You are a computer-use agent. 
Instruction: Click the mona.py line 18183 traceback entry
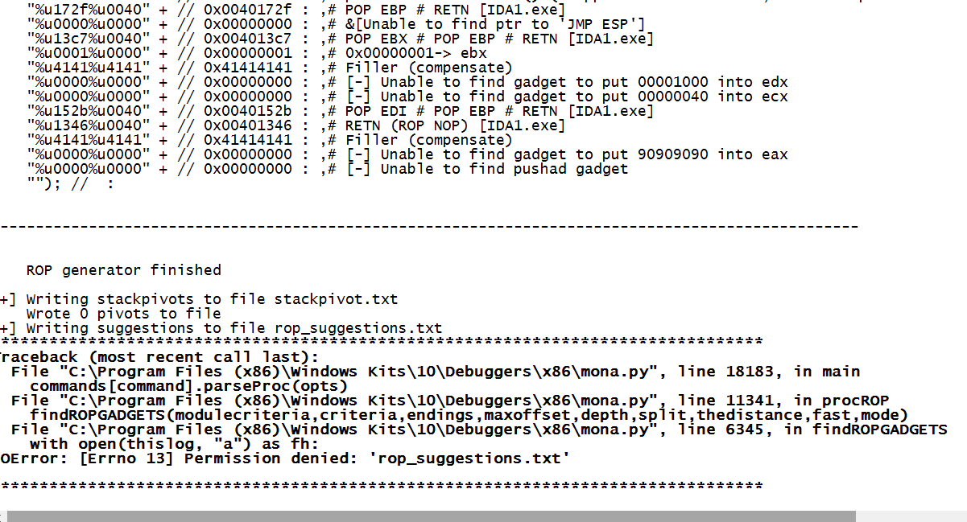[435, 372]
